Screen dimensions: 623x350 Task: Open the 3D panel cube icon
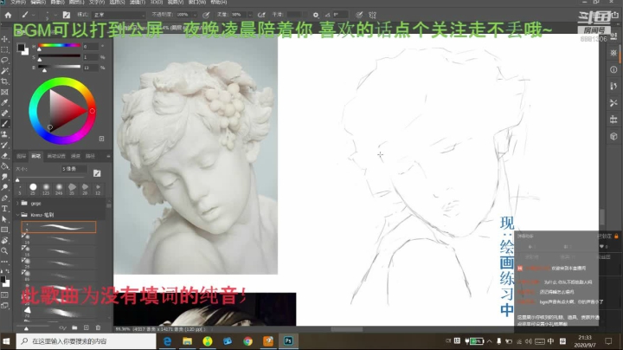coord(613,136)
